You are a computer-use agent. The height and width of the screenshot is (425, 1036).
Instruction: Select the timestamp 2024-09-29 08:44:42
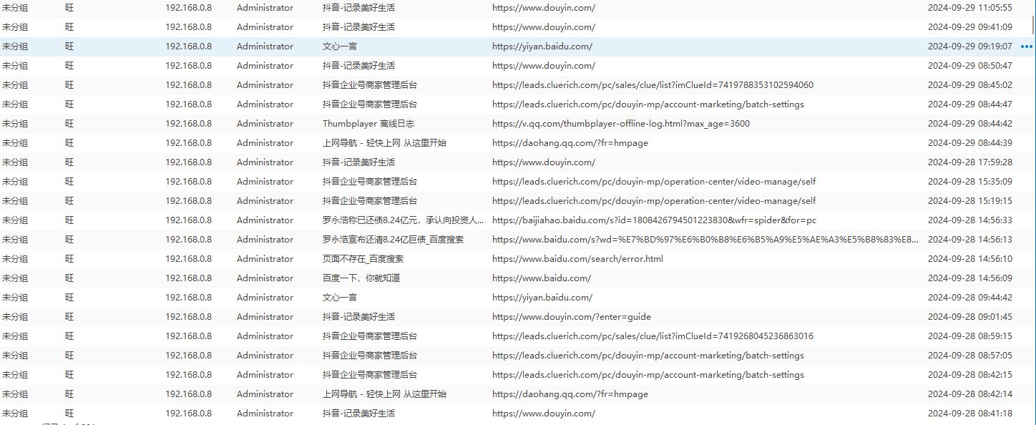point(969,124)
